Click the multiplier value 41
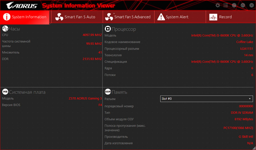 pos(100,52)
